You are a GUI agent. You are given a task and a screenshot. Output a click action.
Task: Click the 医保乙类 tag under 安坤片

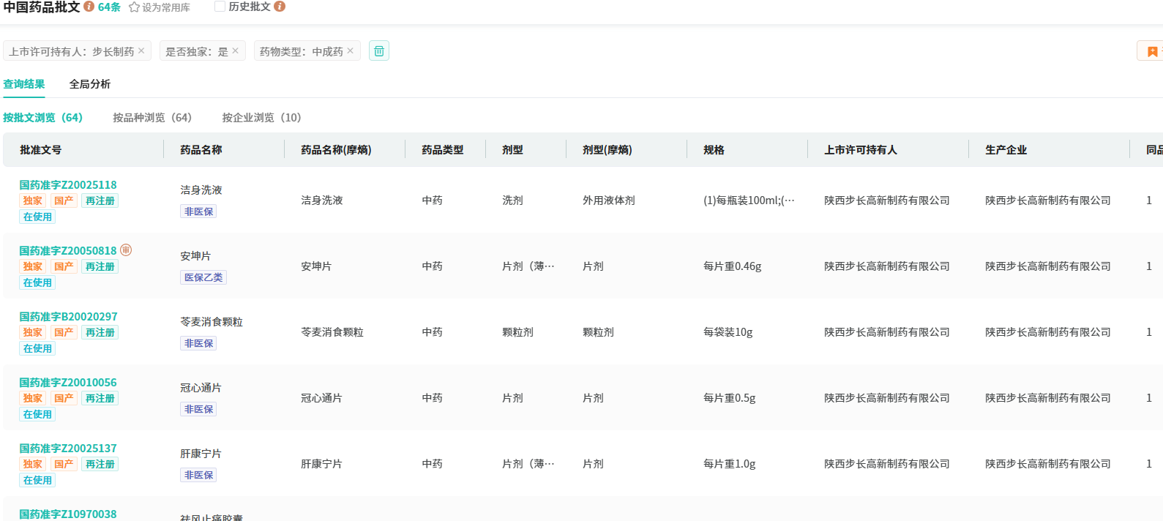tap(203, 277)
